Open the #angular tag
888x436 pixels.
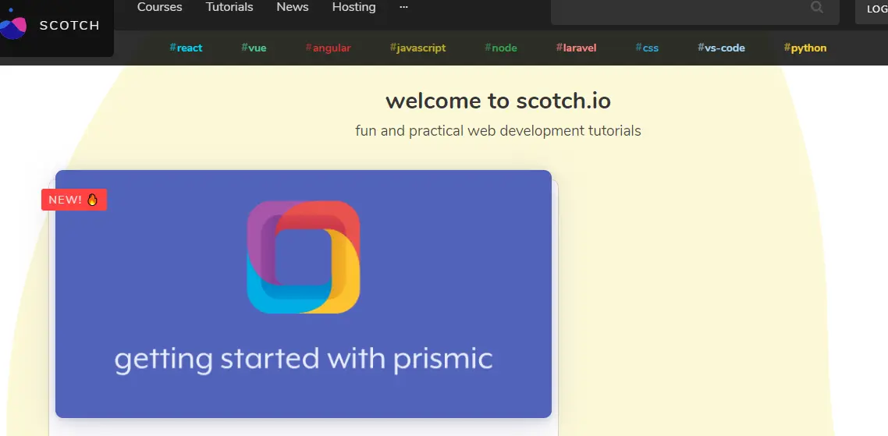coord(329,48)
